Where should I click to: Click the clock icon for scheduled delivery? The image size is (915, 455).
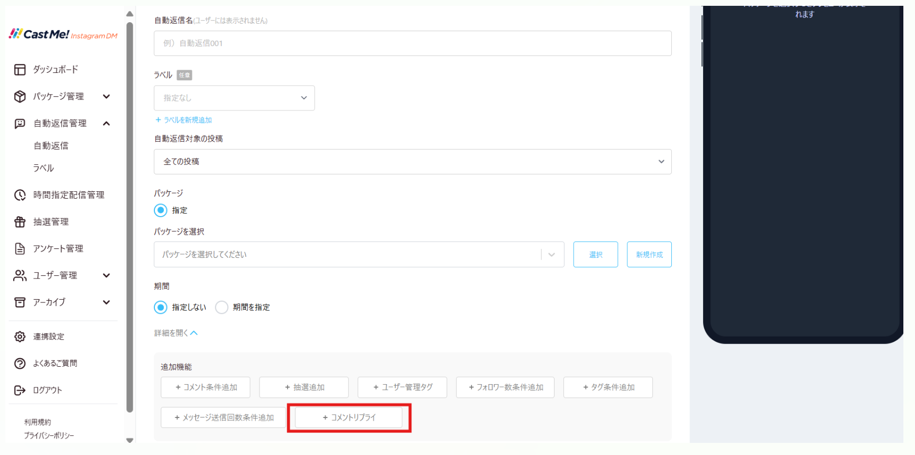[x=20, y=195]
